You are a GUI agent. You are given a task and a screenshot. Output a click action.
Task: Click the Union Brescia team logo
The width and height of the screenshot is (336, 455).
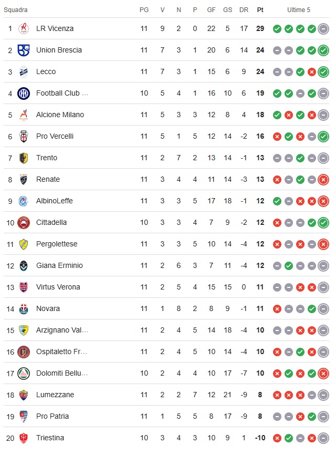(24, 50)
